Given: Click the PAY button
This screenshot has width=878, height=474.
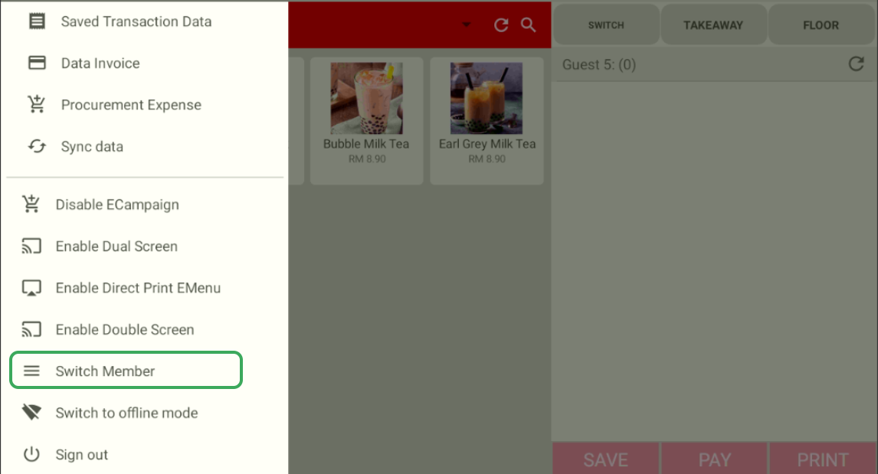Looking at the screenshot, I should tap(715, 459).
